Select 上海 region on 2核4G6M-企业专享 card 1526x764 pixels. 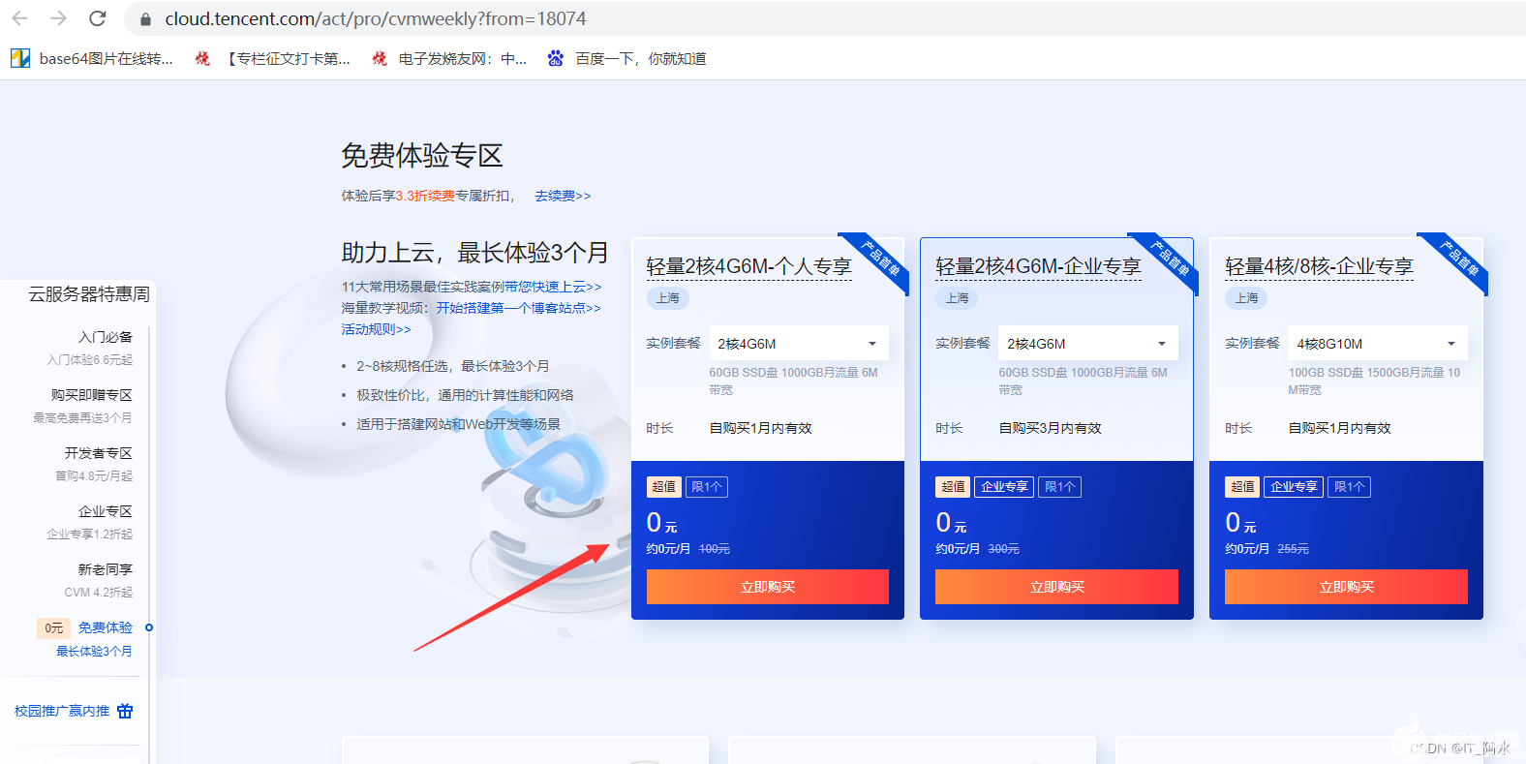[x=958, y=298]
